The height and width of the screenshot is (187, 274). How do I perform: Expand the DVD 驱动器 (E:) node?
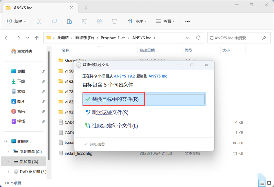coord(8,171)
